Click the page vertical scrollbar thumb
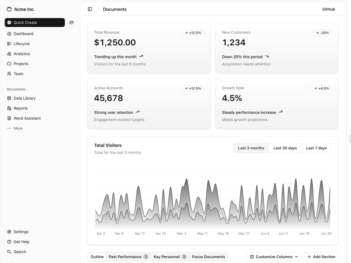The image size is (351, 263). pos(350,139)
